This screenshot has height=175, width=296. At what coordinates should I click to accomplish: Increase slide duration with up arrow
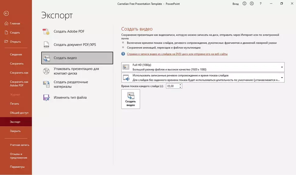coord(180,85)
